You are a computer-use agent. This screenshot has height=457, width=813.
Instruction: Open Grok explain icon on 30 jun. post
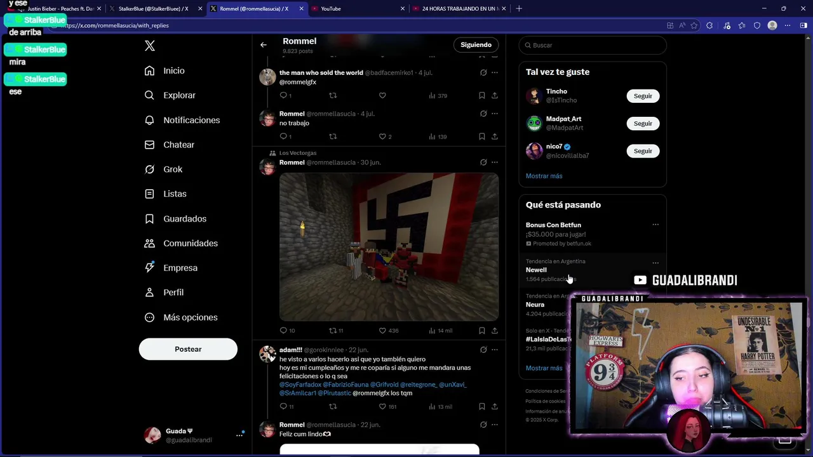483,162
